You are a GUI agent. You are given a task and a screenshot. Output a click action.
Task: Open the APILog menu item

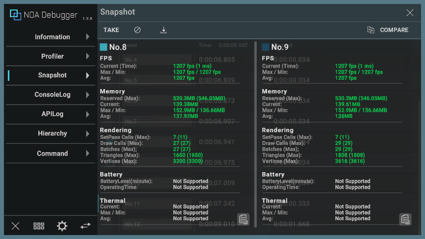53,114
